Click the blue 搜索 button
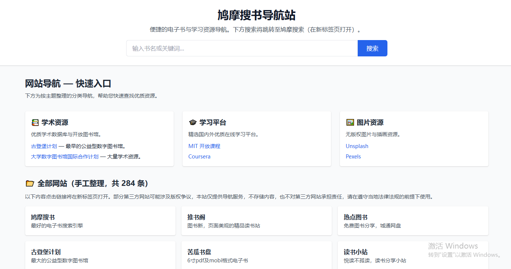 point(373,48)
